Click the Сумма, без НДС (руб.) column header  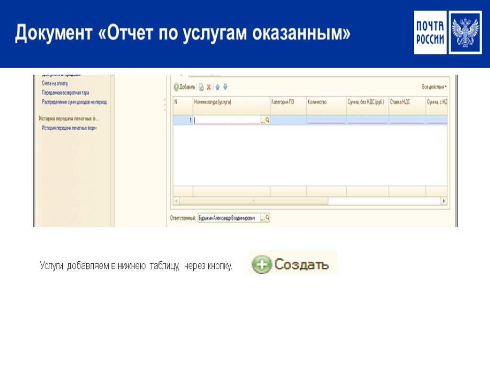[x=367, y=106]
